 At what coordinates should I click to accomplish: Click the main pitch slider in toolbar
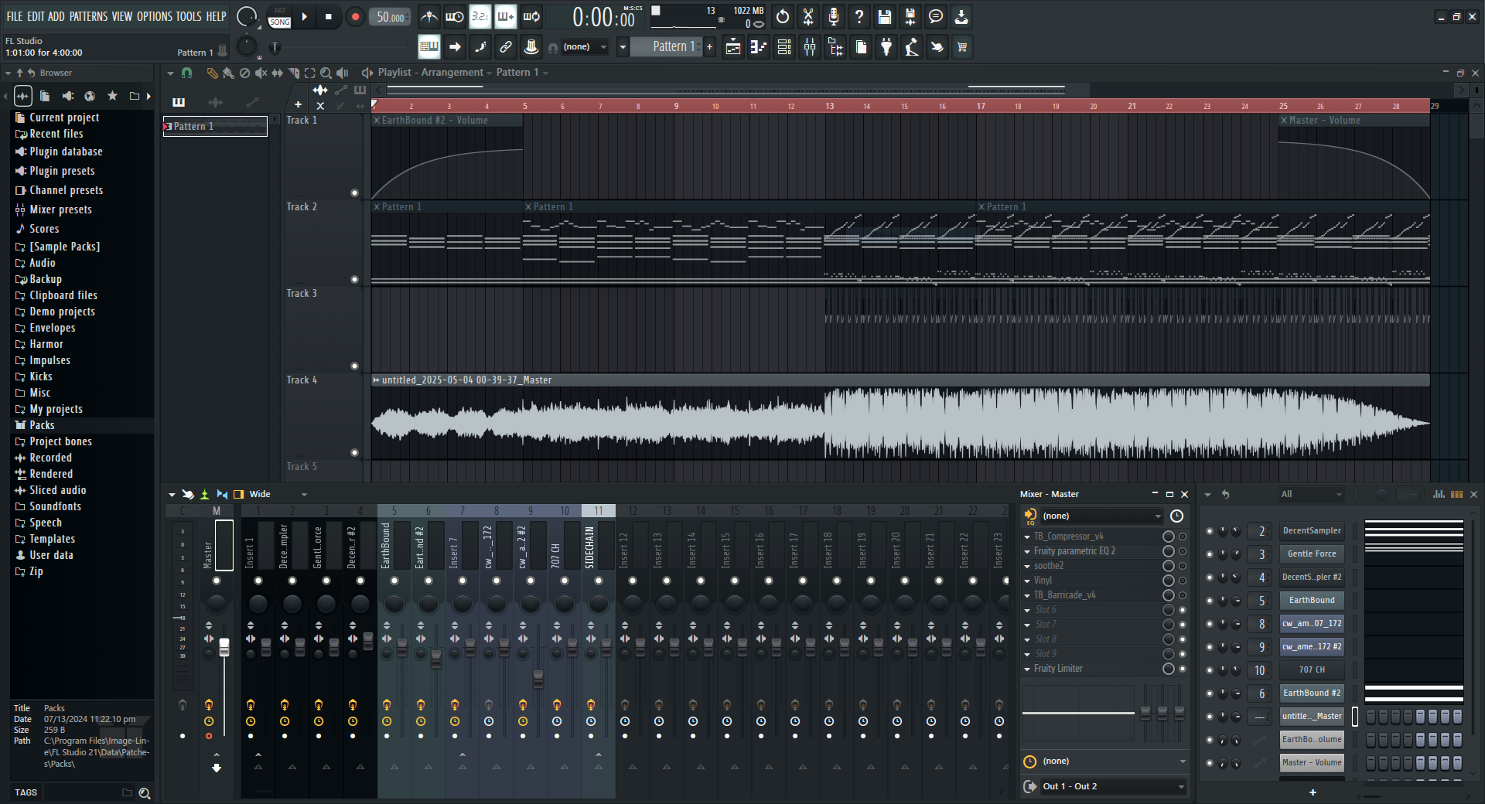pyautogui.click(x=246, y=47)
